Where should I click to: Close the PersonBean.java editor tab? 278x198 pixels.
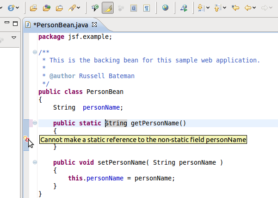click(x=94, y=25)
